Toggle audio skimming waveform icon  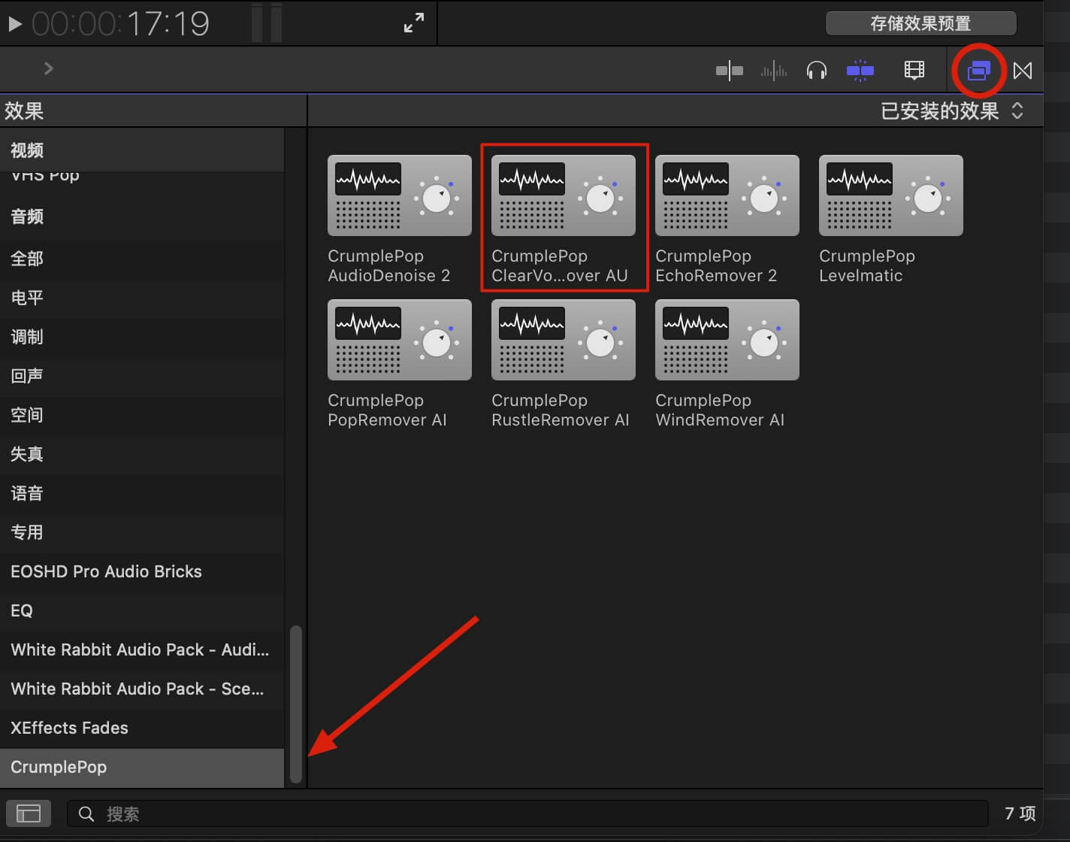(x=773, y=71)
